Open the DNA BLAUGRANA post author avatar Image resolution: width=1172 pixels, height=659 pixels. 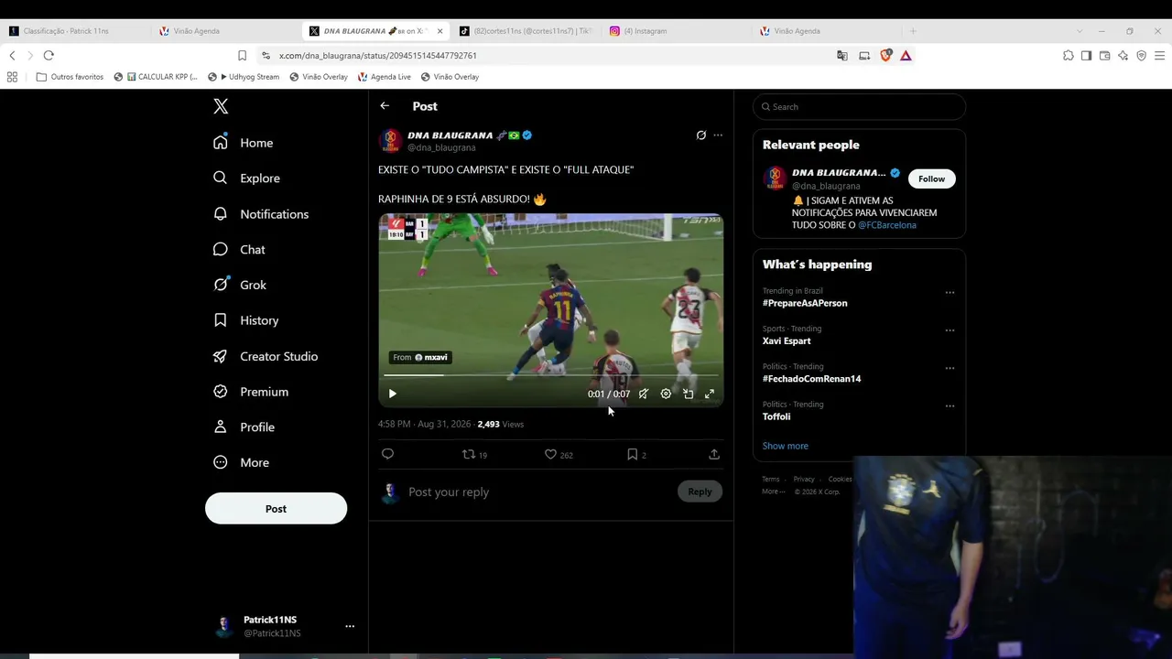click(391, 140)
